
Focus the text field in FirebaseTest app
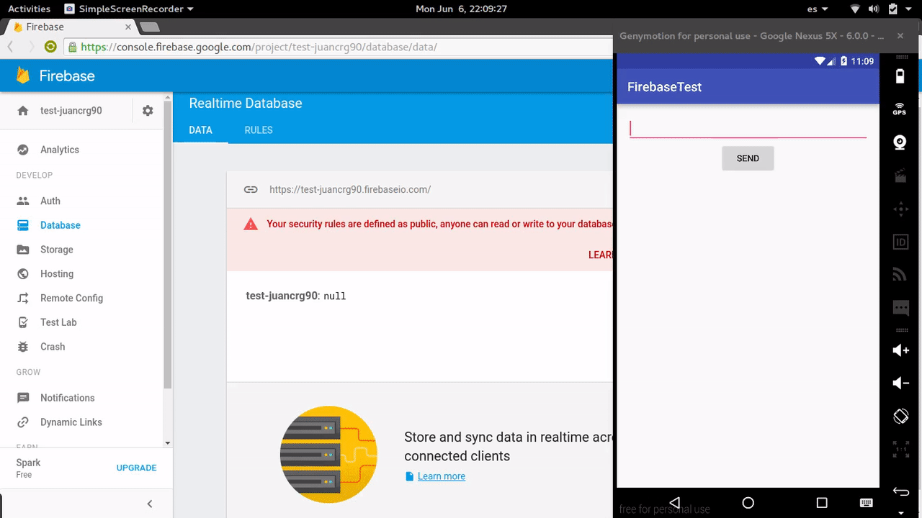tap(748, 128)
